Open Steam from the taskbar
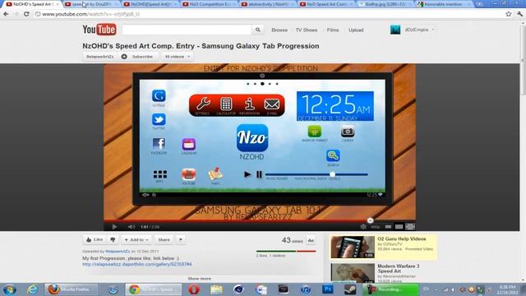 (350, 289)
